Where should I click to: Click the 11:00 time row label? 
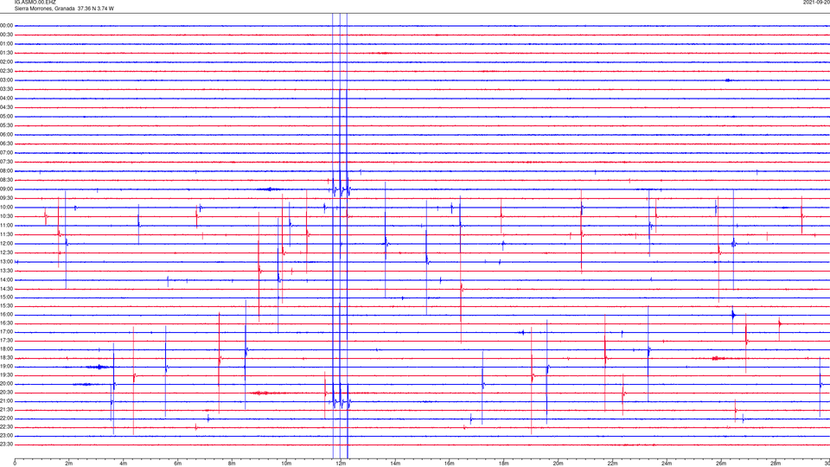(6, 226)
